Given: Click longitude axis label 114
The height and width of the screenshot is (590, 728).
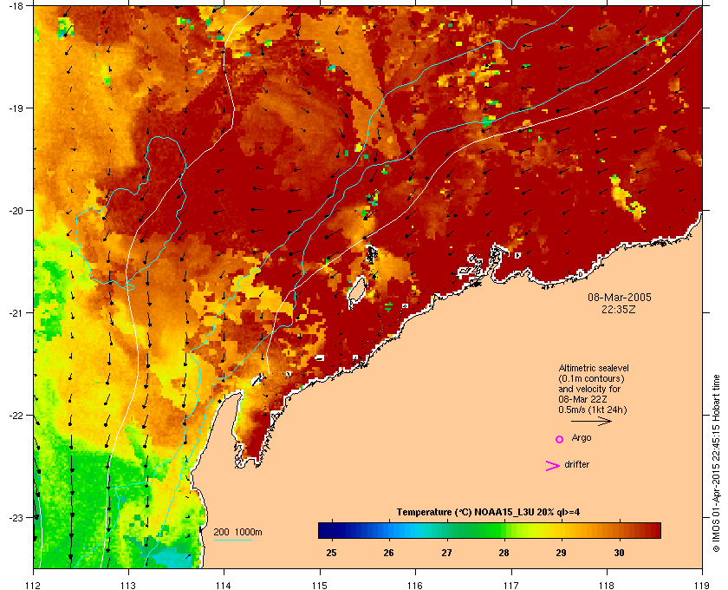Looking at the screenshot, I should coord(224,586).
